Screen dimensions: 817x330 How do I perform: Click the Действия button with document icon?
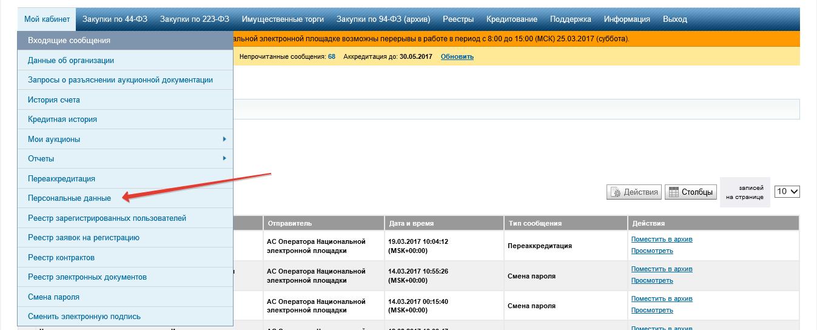click(634, 192)
